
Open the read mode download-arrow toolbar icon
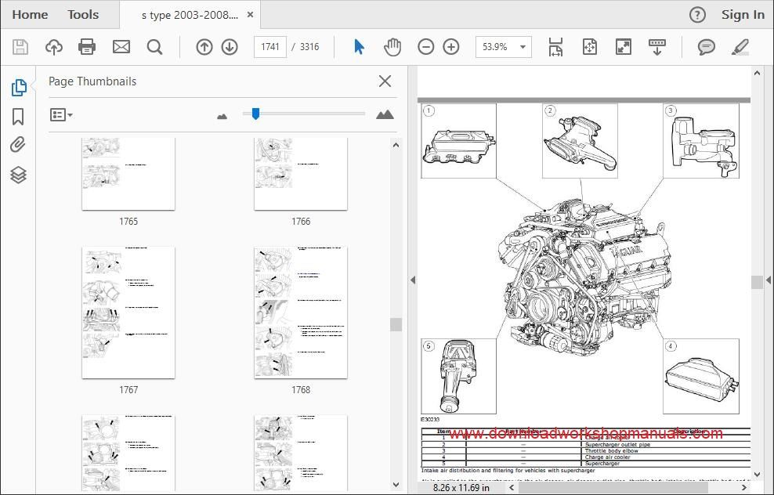657,47
